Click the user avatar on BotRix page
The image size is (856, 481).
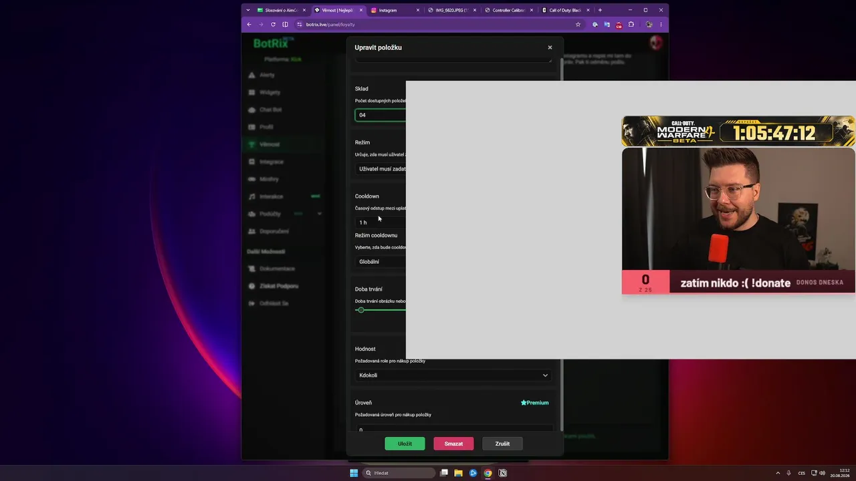[656, 43]
